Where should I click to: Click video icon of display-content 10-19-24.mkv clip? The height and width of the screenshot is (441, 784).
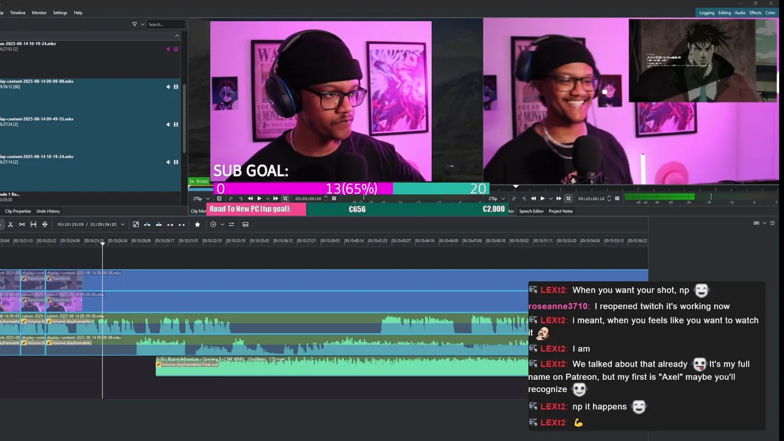(176, 162)
